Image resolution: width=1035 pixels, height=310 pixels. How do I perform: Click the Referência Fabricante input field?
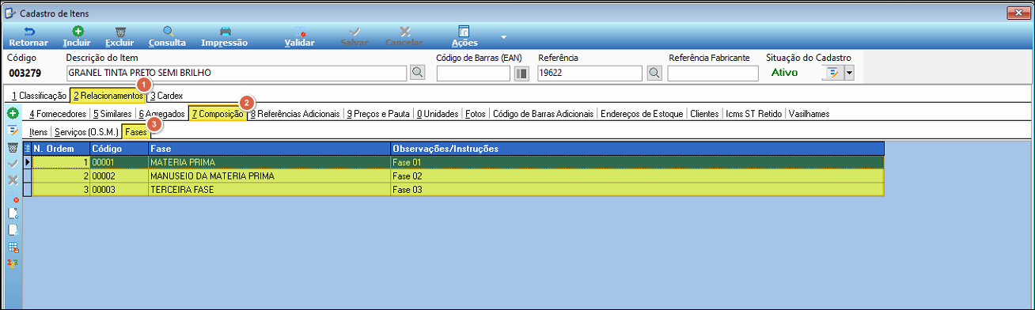pos(714,74)
